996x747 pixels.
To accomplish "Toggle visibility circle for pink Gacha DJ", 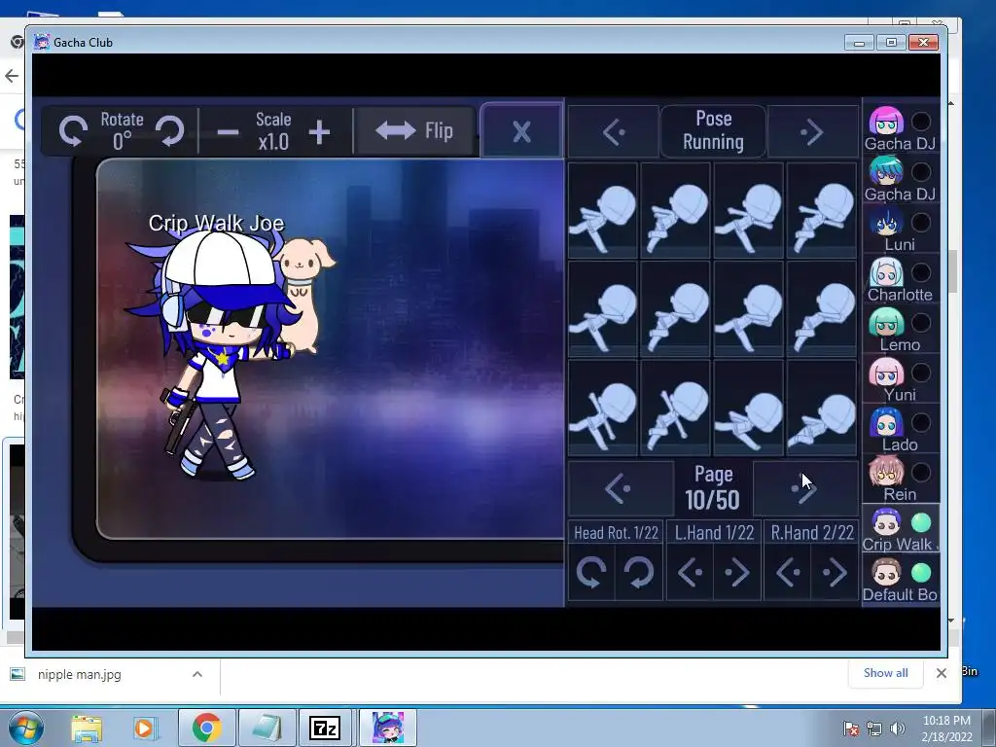I will (x=921, y=122).
